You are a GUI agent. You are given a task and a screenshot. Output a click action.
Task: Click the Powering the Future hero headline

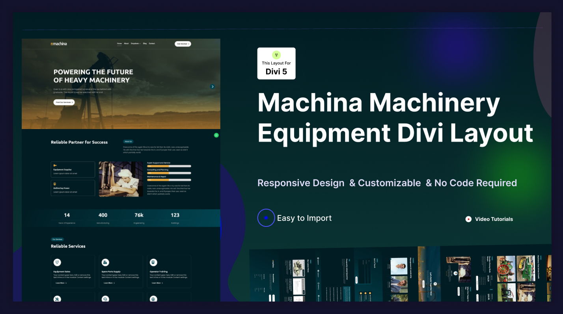click(x=93, y=76)
